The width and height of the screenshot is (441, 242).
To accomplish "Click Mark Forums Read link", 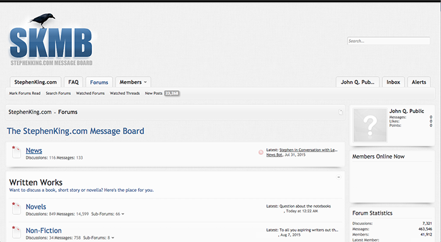I will pos(25,93).
